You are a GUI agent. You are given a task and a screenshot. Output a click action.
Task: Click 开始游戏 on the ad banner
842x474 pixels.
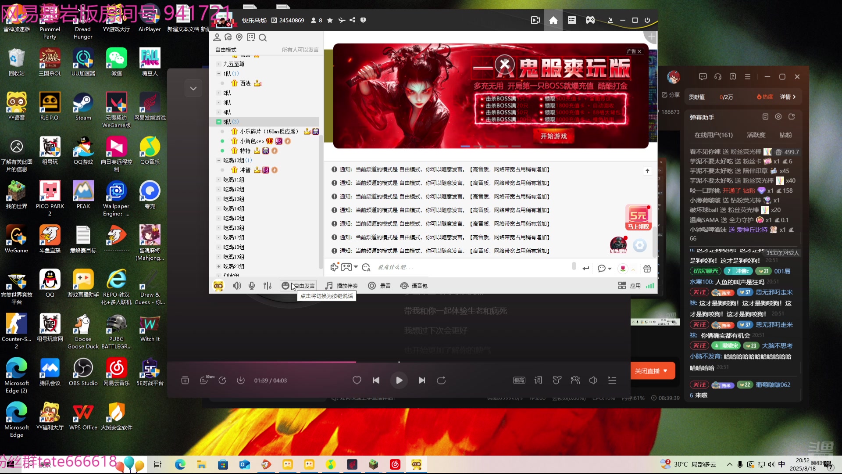click(553, 136)
